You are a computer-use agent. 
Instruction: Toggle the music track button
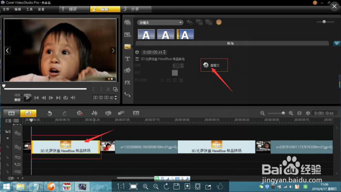coord(17,172)
